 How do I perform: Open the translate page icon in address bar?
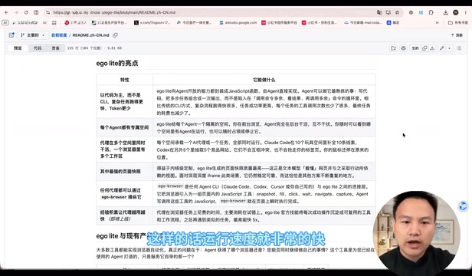click(x=379, y=12)
